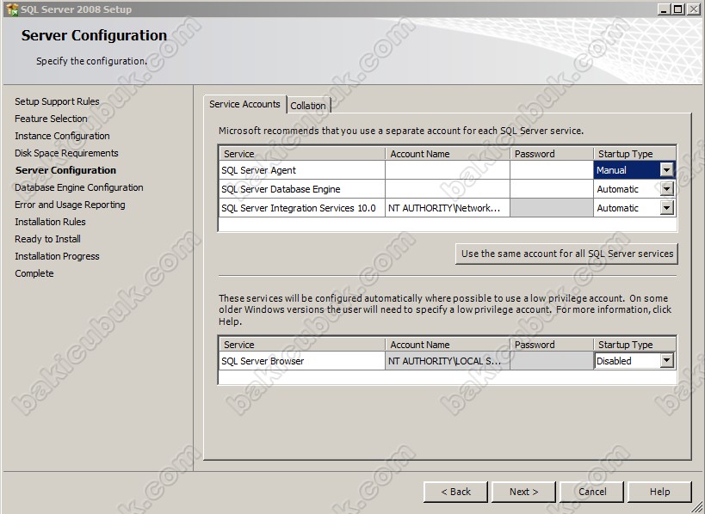Select NT AUTHORITY\Network... account cell
The width and height of the screenshot is (705, 514).
(x=448, y=208)
